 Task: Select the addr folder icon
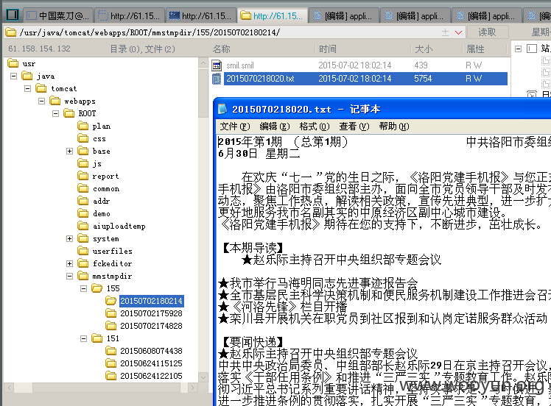[83, 201]
